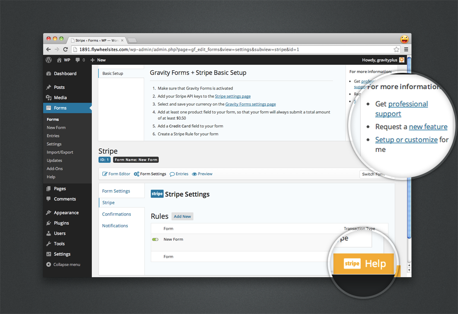The image size is (458, 314).
Task: Click the scrollbar down arrow
Action: [x=409, y=270]
